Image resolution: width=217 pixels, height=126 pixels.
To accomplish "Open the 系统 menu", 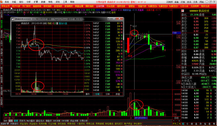I will point(7,2).
